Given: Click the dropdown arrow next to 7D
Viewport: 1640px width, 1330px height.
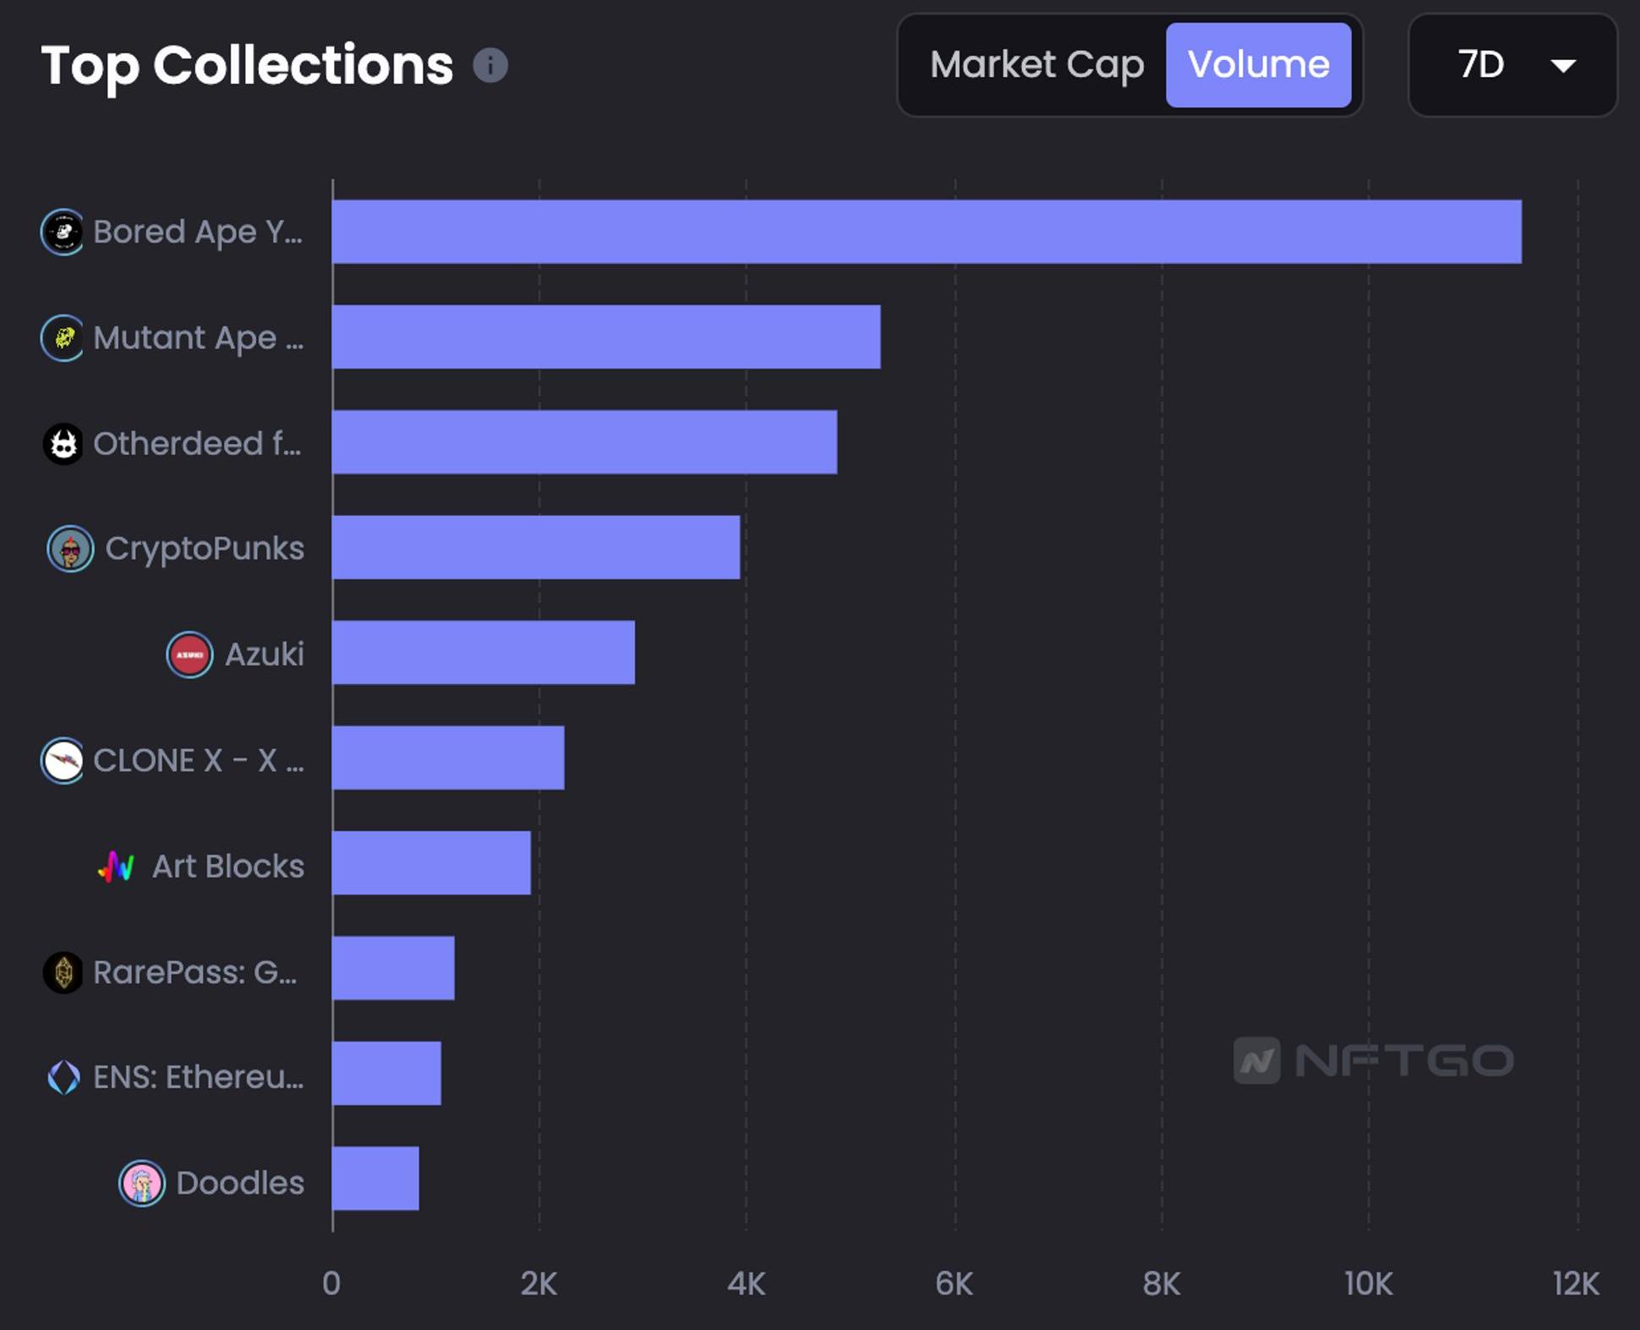Looking at the screenshot, I should click(1563, 66).
